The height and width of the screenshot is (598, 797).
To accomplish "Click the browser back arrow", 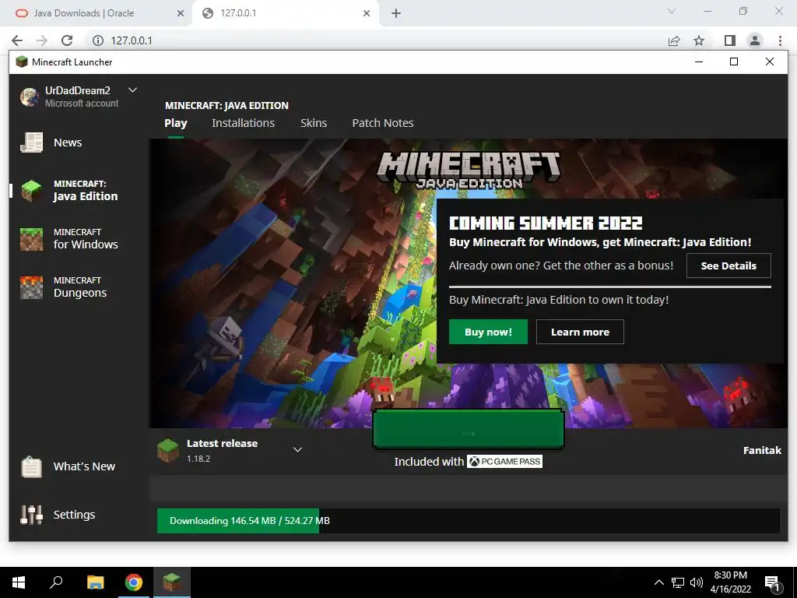I will [17, 40].
